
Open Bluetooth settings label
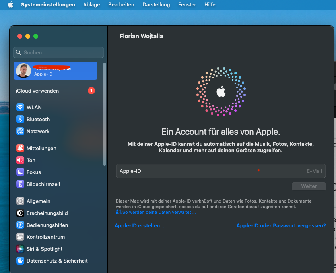tap(38, 120)
